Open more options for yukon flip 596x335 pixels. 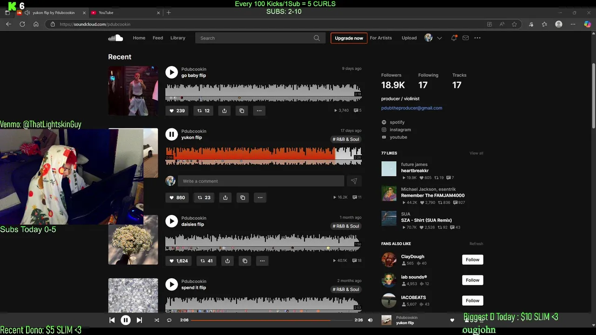pos(260,198)
